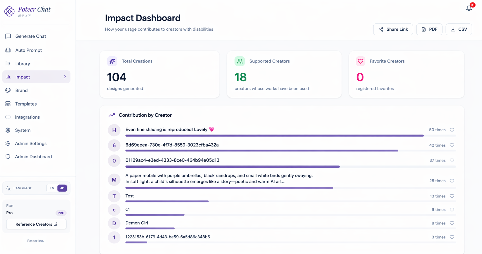The image size is (482, 254).
Task: Click the Favorite Creators heart icon
Action: [360, 61]
